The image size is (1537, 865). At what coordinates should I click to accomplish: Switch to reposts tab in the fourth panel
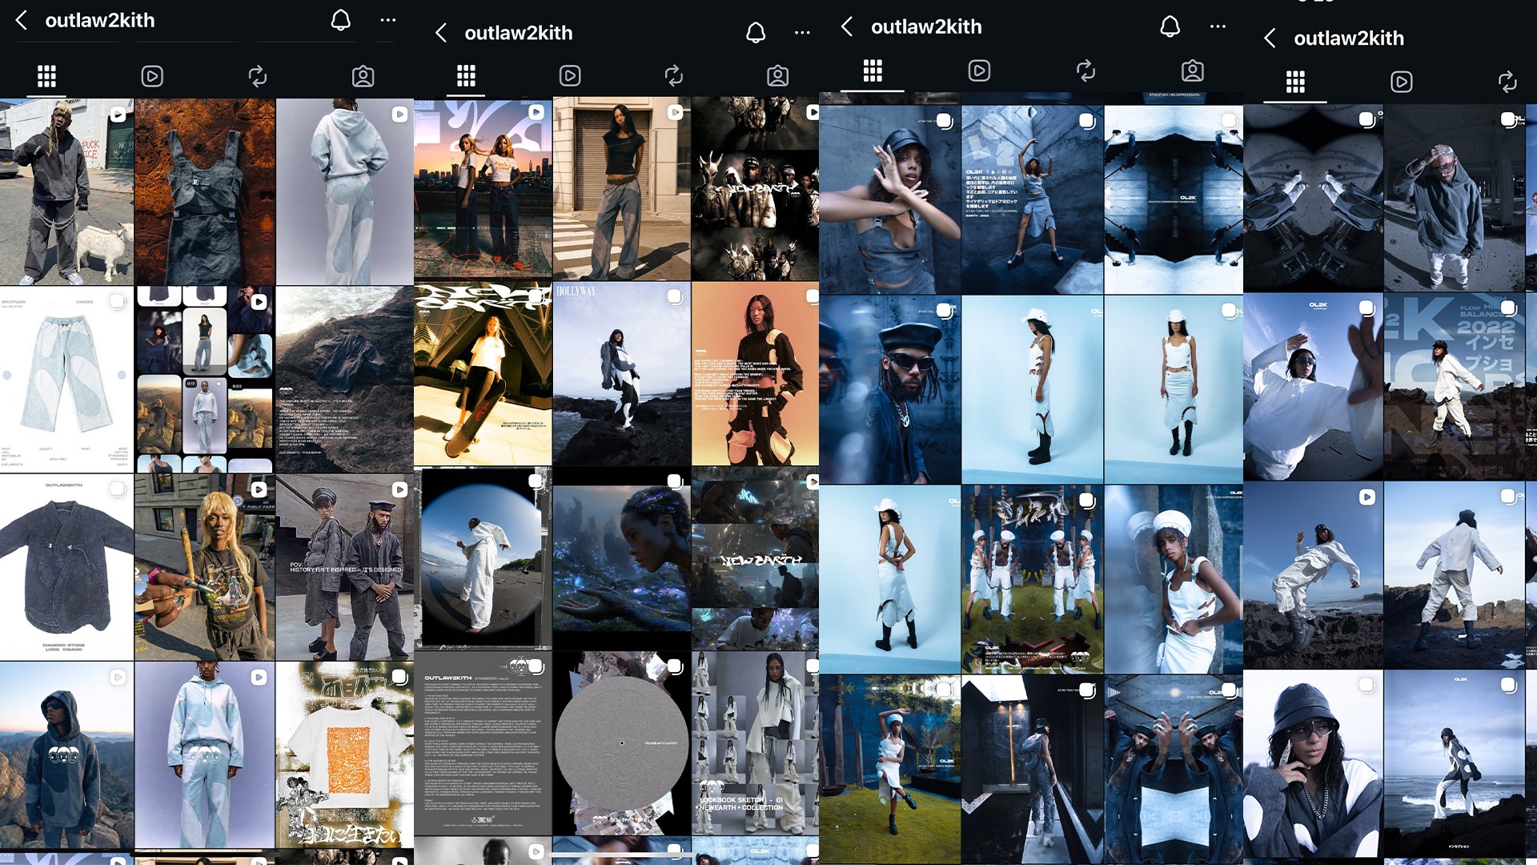click(1507, 82)
